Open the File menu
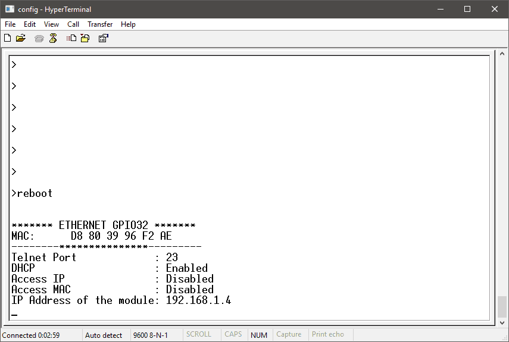509x342 pixels. [x=10, y=24]
